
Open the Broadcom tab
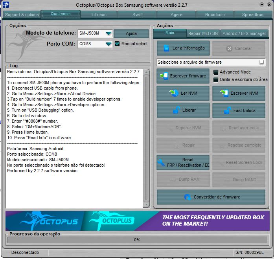click(x=215, y=15)
